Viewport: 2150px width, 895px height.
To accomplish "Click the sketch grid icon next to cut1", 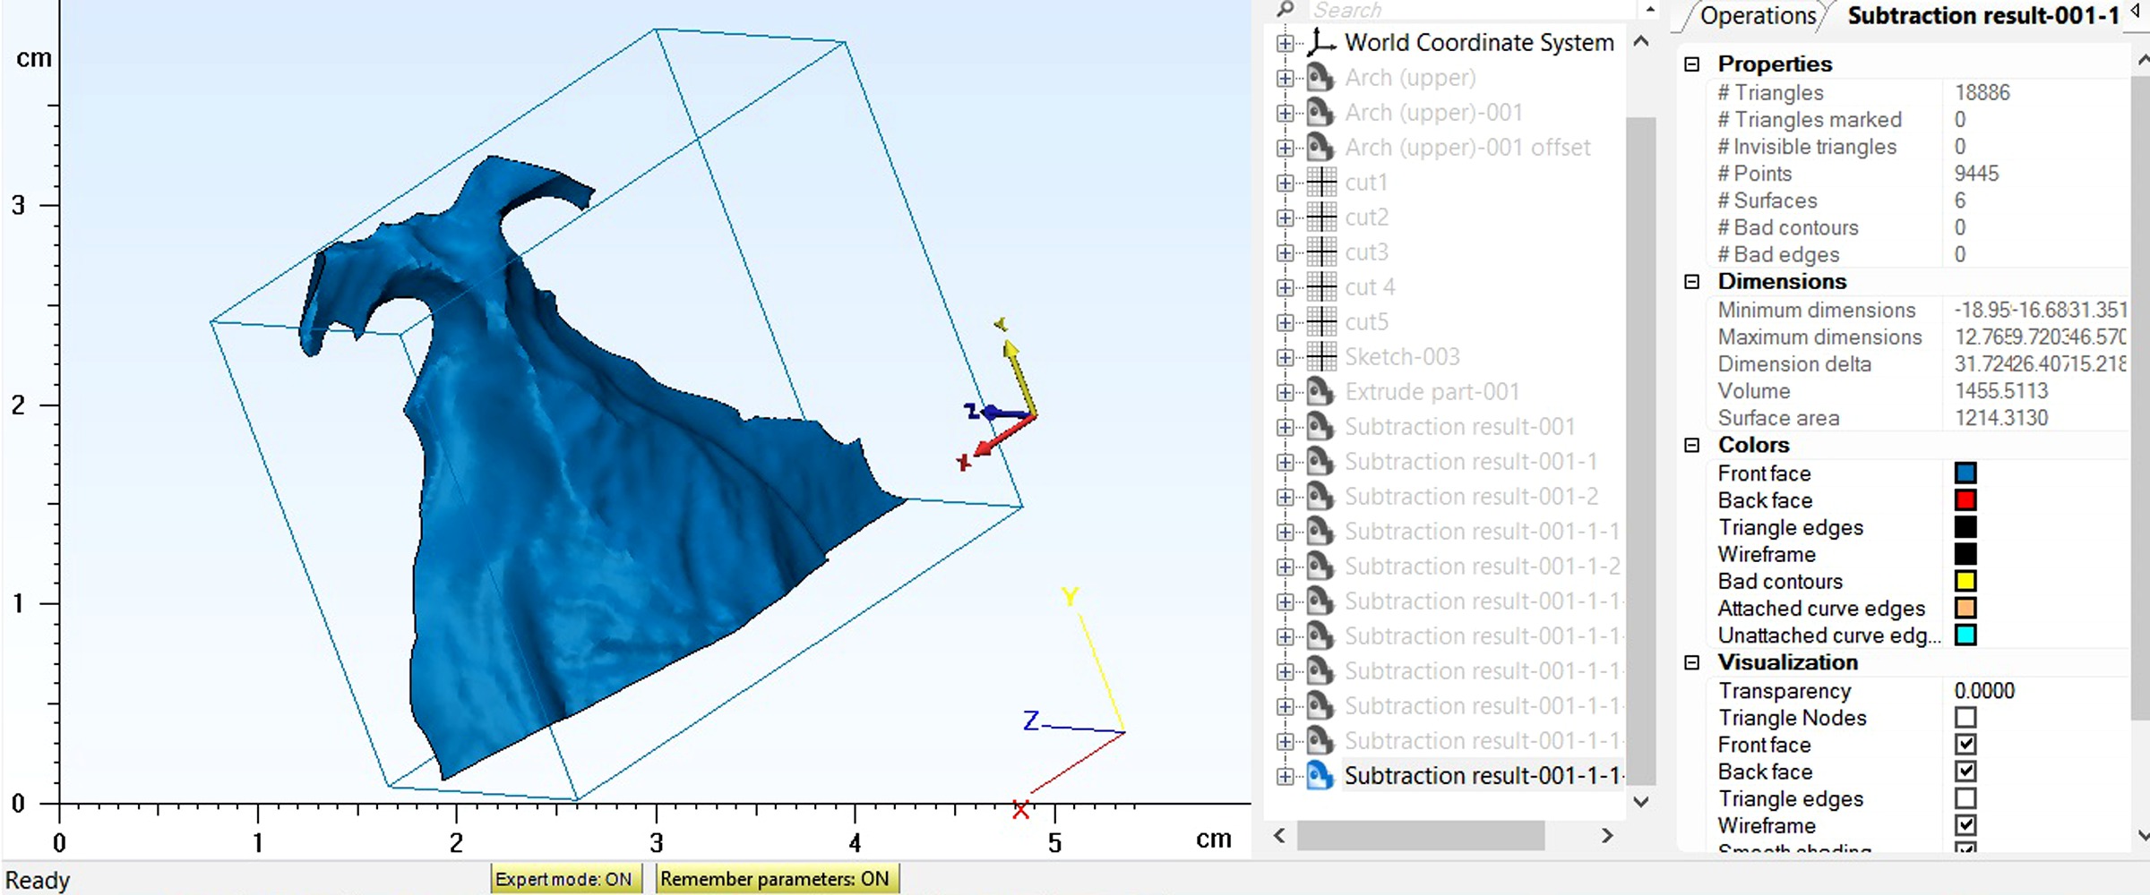I will pyautogui.click(x=1320, y=182).
